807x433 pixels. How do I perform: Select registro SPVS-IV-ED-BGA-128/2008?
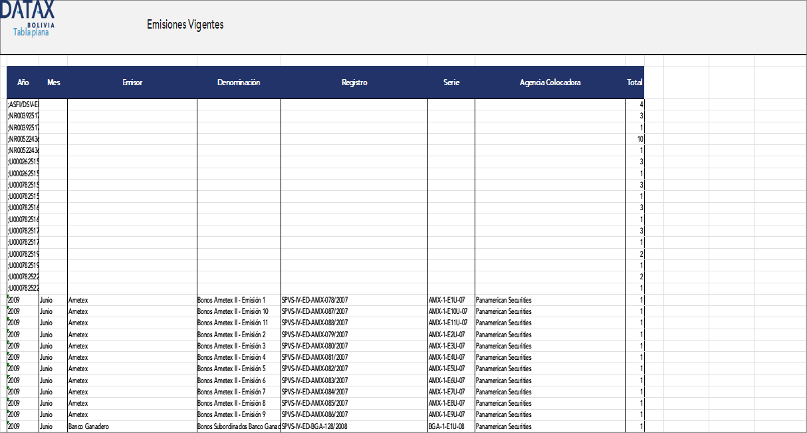click(354, 426)
